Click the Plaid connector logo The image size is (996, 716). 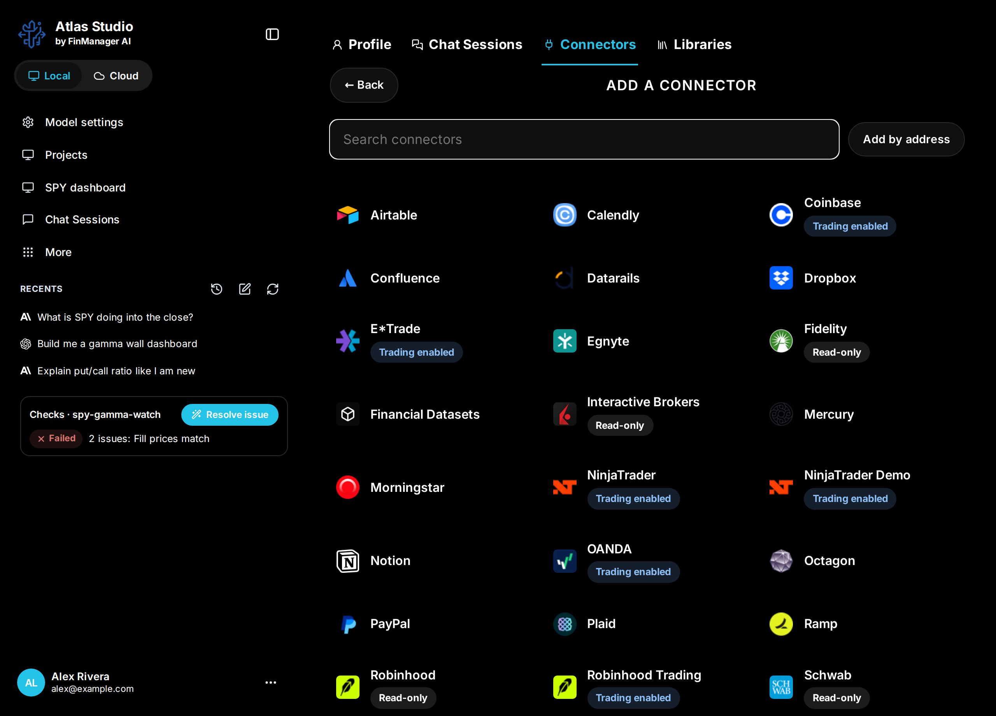565,624
